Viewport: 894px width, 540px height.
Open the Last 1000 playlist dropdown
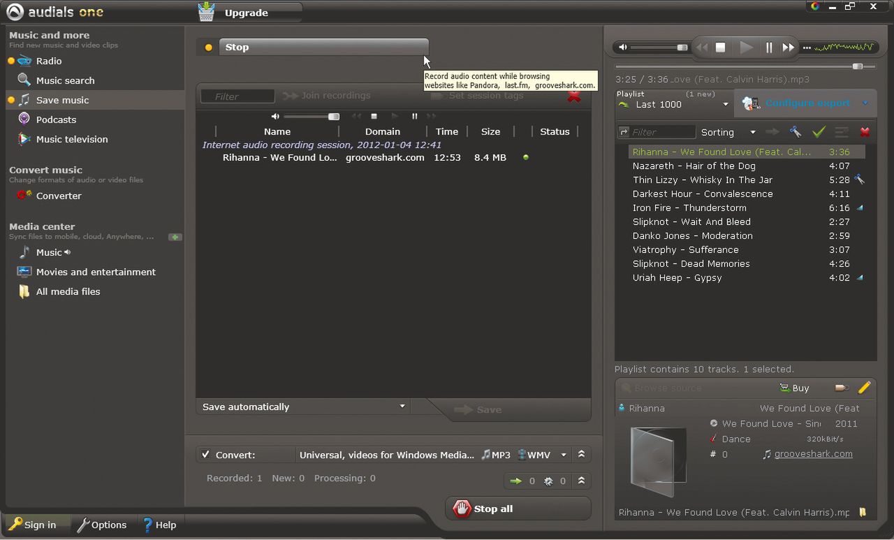[x=673, y=104]
